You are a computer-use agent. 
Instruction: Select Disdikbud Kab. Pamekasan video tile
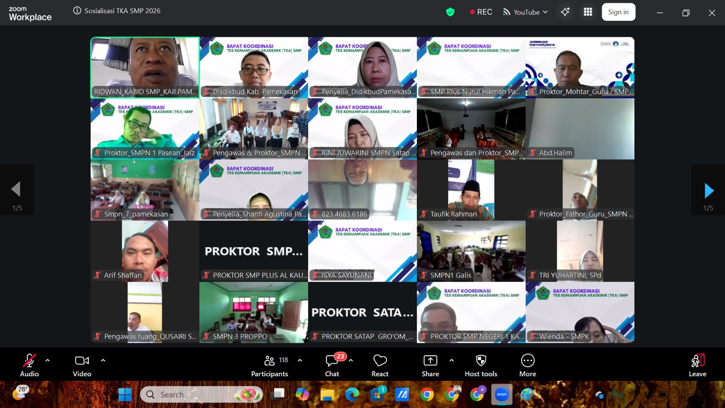[x=254, y=68]
